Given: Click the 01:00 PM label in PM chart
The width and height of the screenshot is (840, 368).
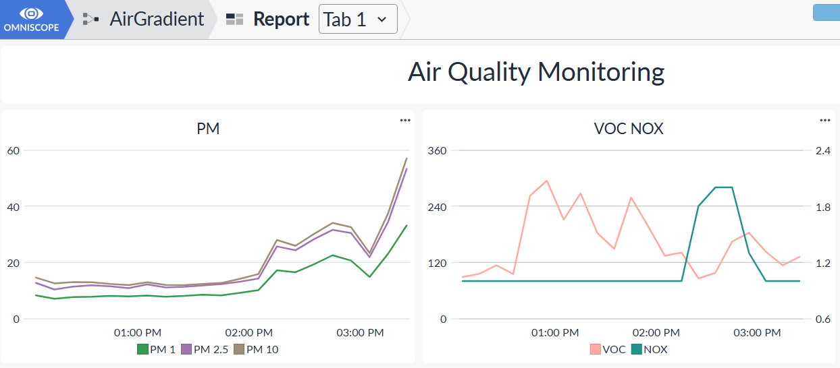Looking at the screenshot, I should tap(138, 332).
